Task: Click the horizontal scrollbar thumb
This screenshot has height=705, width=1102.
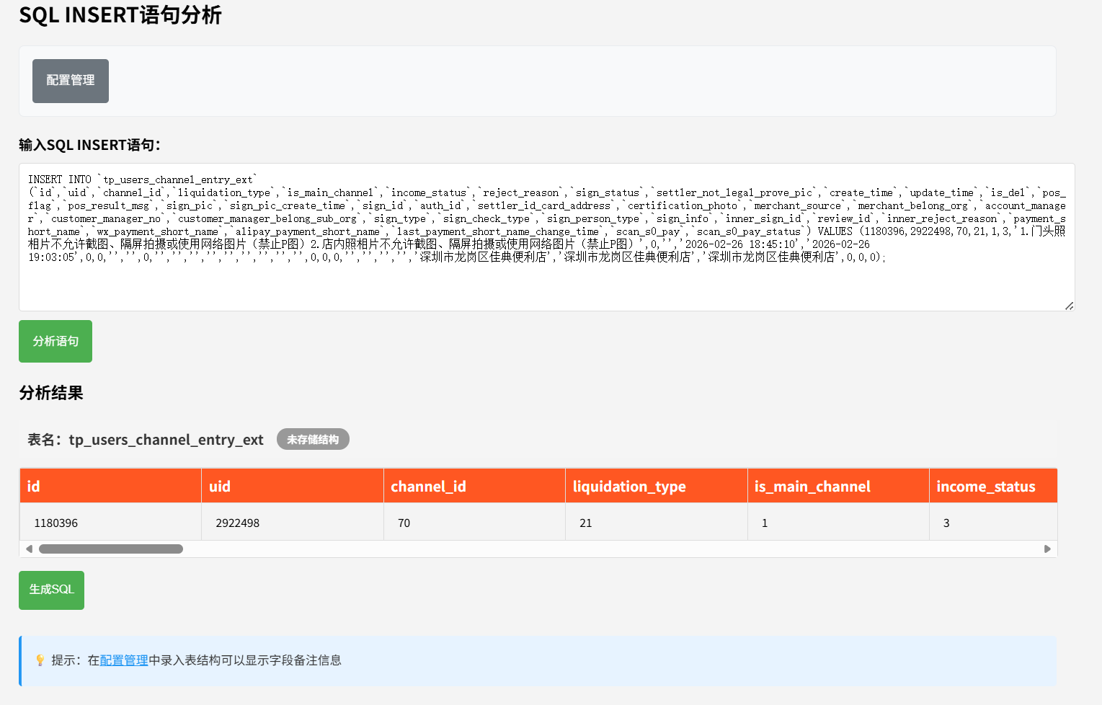Action: (111, 549)
